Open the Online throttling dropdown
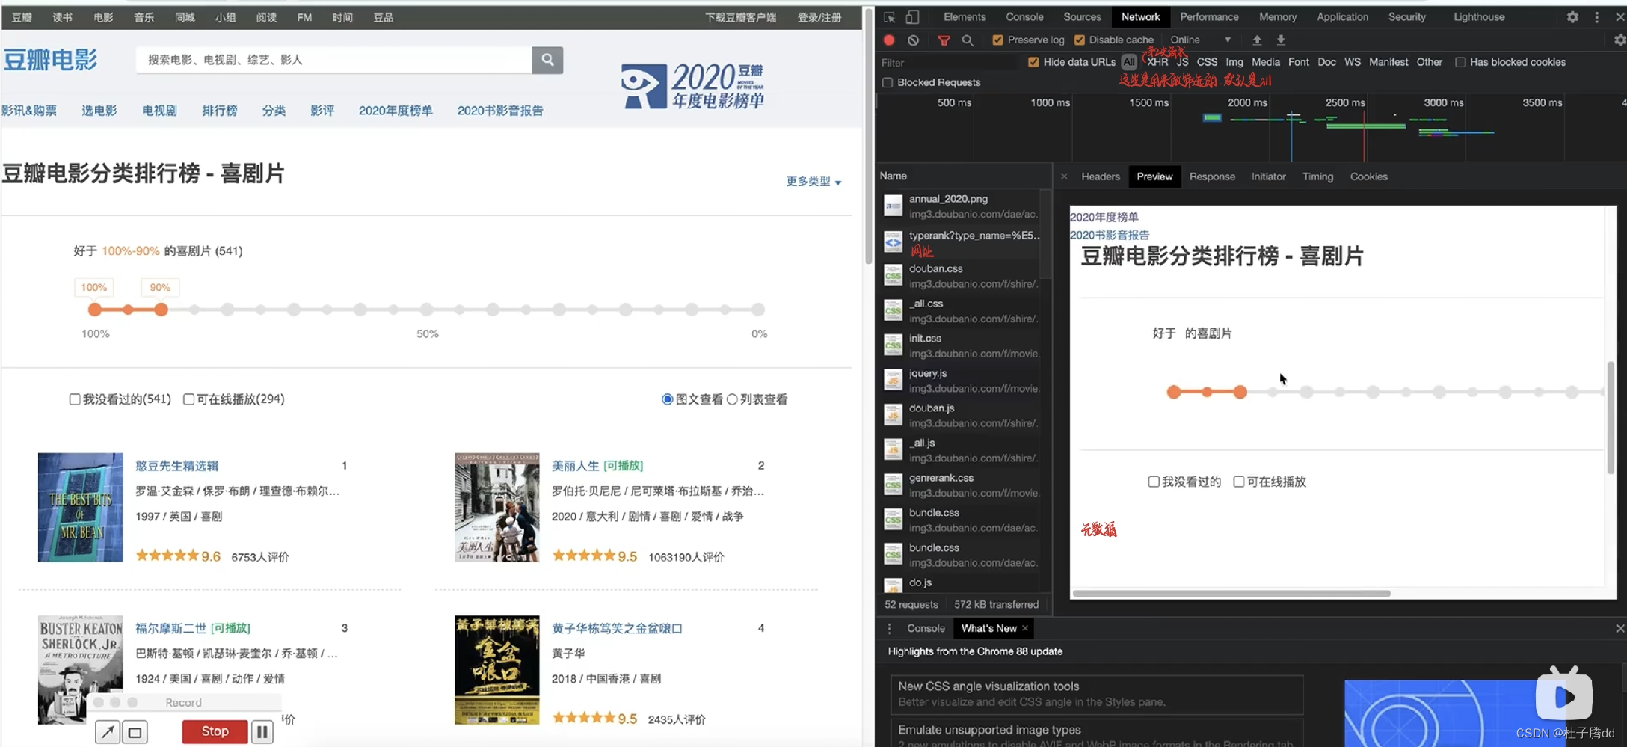 [x=1200, y=40]
